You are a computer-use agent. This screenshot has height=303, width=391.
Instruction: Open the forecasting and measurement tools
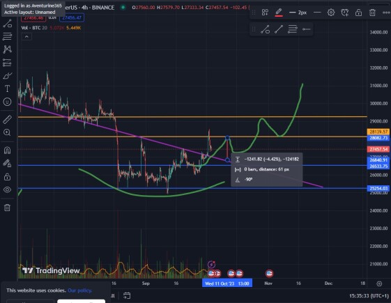click(x=7, y=62)
